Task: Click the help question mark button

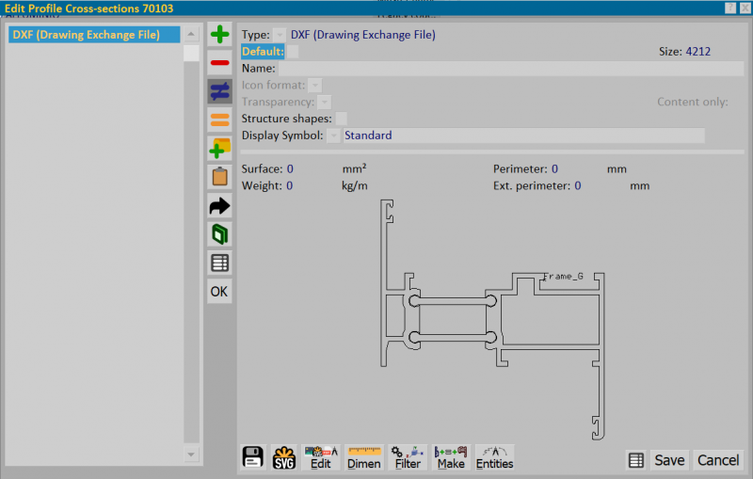Action: 730,8
